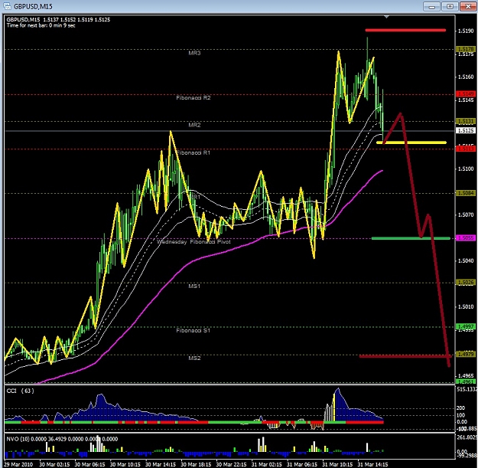Maximize the GBPUSD,M15 chart window
The width and height of the screenshot is (478, 468).
click(450, 6)
